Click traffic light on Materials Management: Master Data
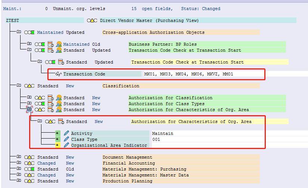Viewport: 308px width, 188px height. tap(29, 175)
